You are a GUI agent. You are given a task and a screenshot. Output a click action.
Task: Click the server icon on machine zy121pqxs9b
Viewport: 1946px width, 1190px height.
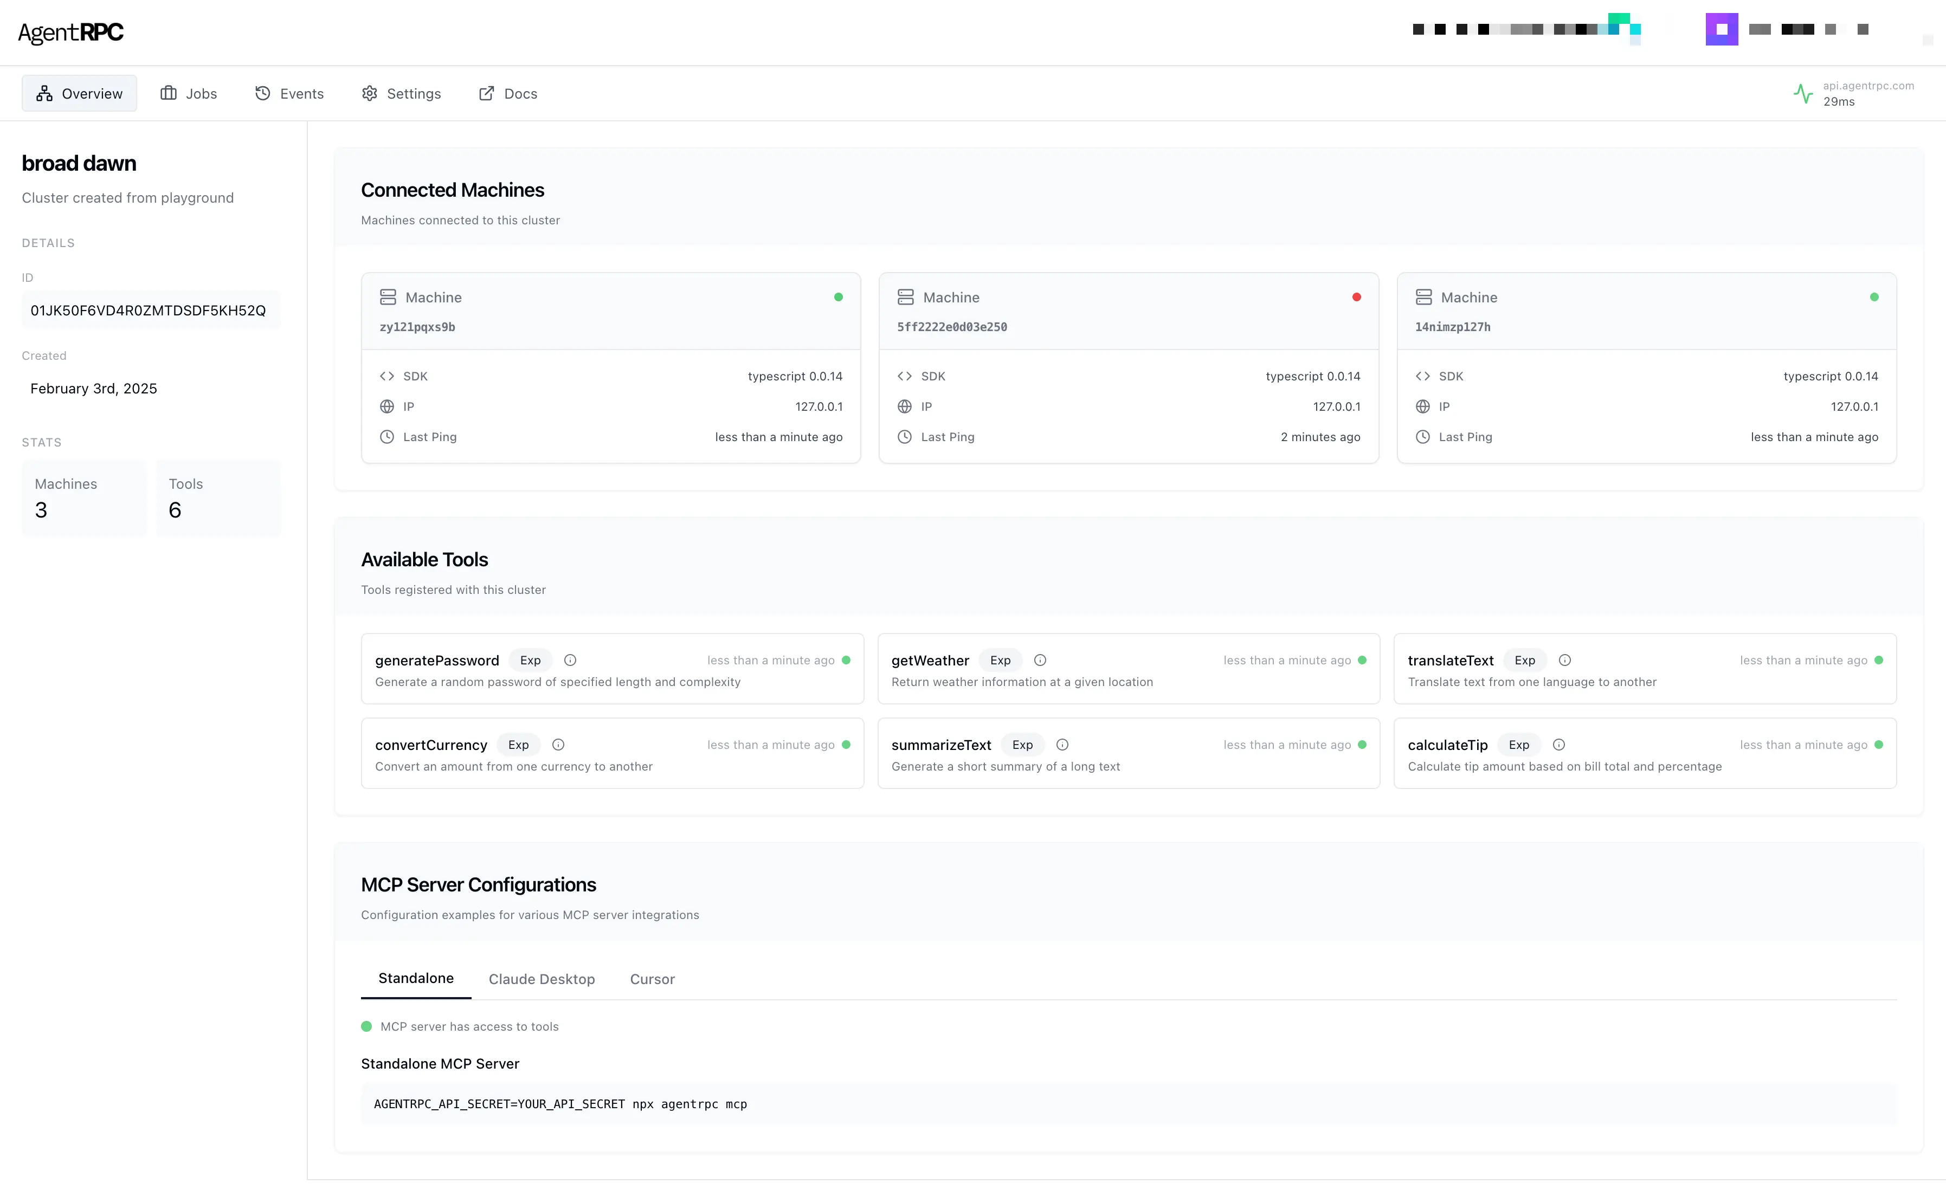coord(387,297)
